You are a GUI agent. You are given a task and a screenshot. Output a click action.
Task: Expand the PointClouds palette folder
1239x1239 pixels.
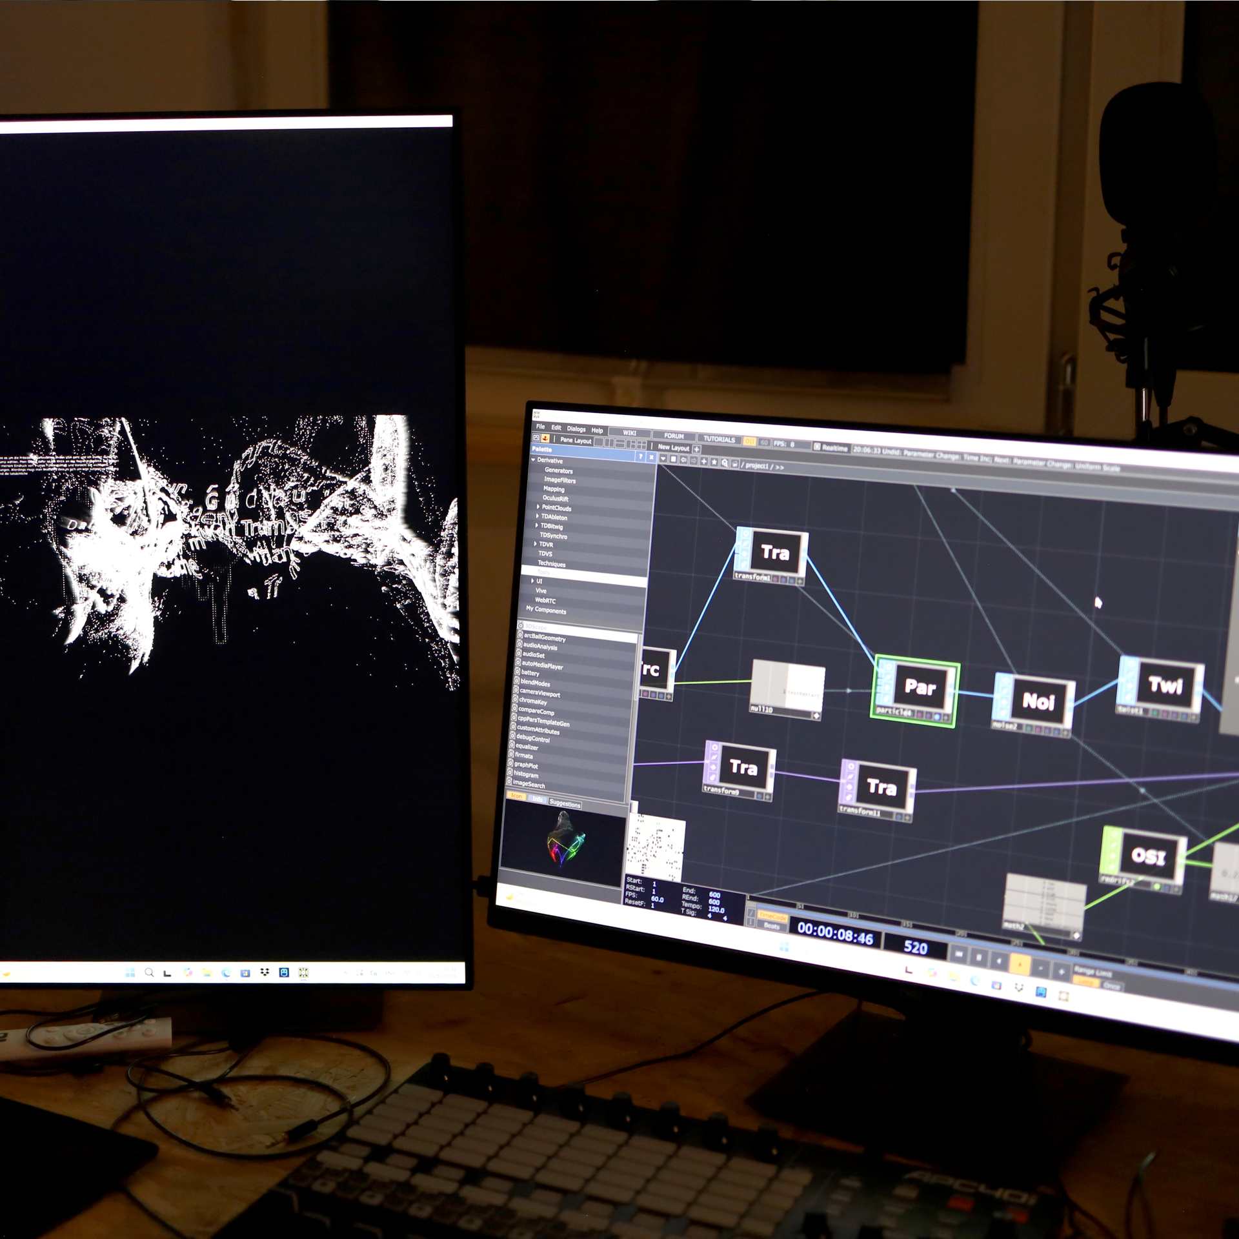click(538, 507)
